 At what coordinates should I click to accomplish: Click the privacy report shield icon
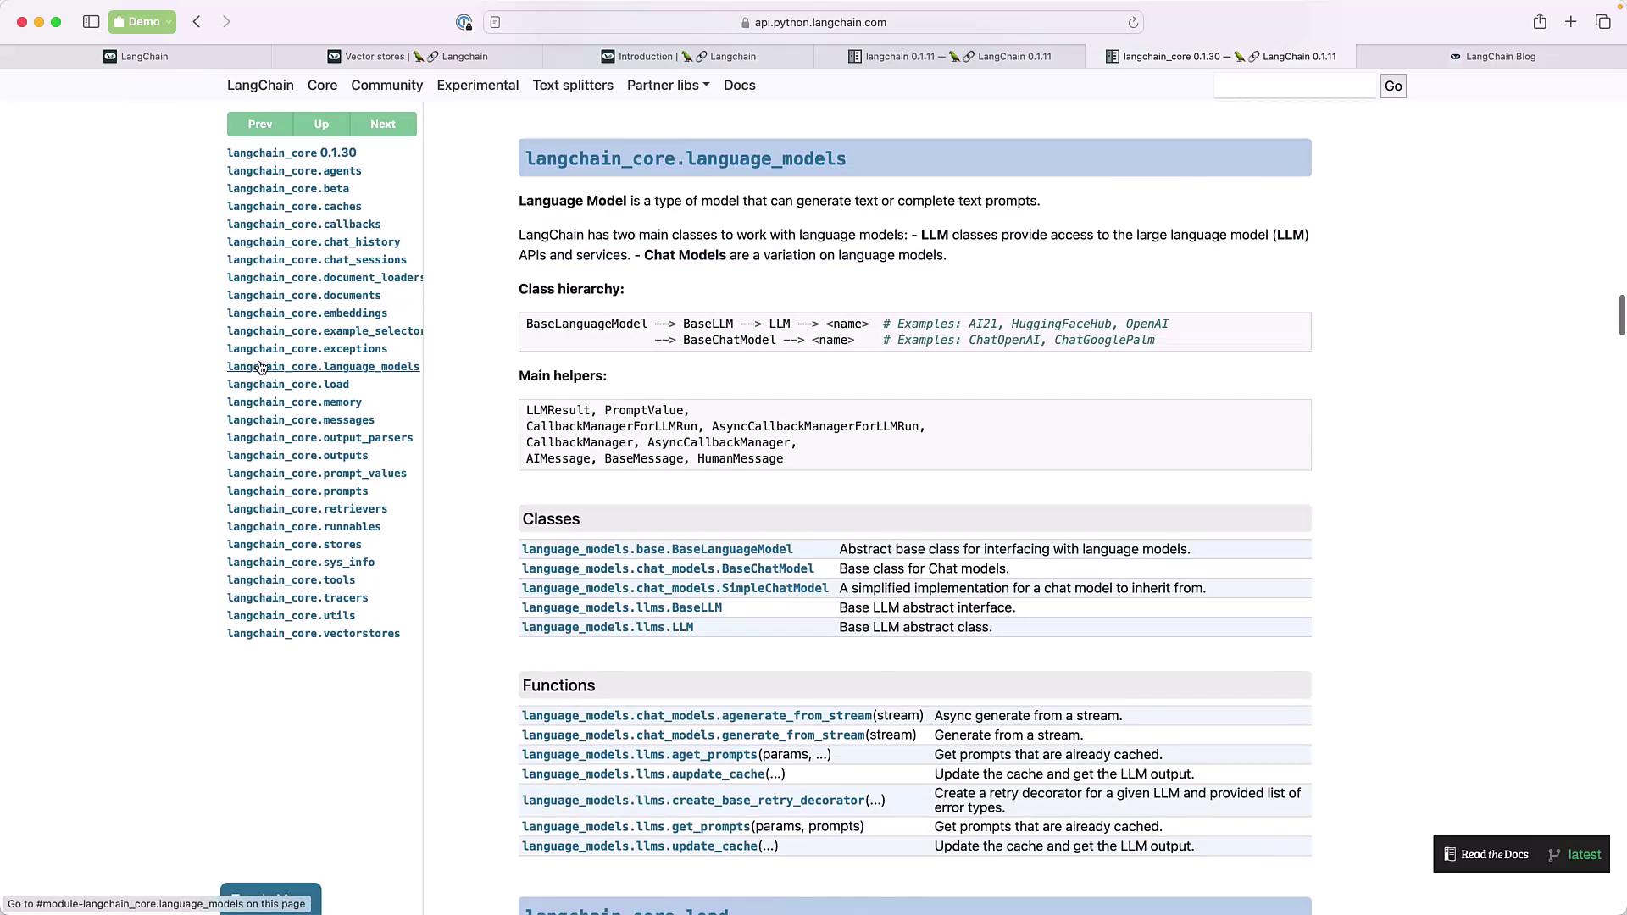point(464,23)
